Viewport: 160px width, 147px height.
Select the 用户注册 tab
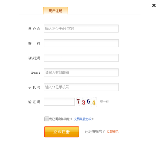(56, 11)
